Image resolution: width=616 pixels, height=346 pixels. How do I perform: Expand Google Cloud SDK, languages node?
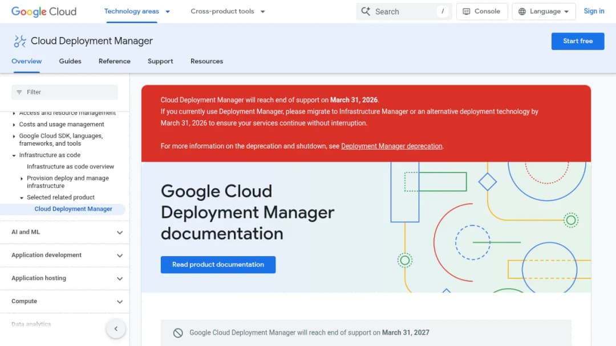14,137
